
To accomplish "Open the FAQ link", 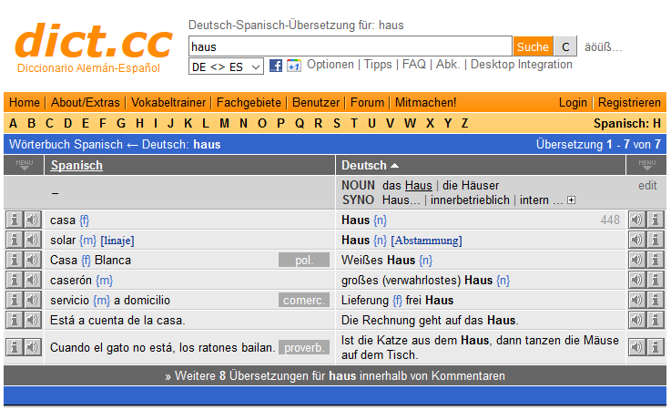I will (414, 65).
